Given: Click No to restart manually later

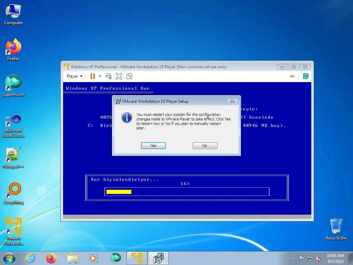Looking at the screenshot, I should pyautogui.click(x=205, y=146).
